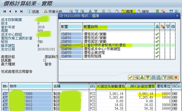Click the details magnifier icon in dialog footer
This screenshot has height=111, width=182.
tap(136, 77)
